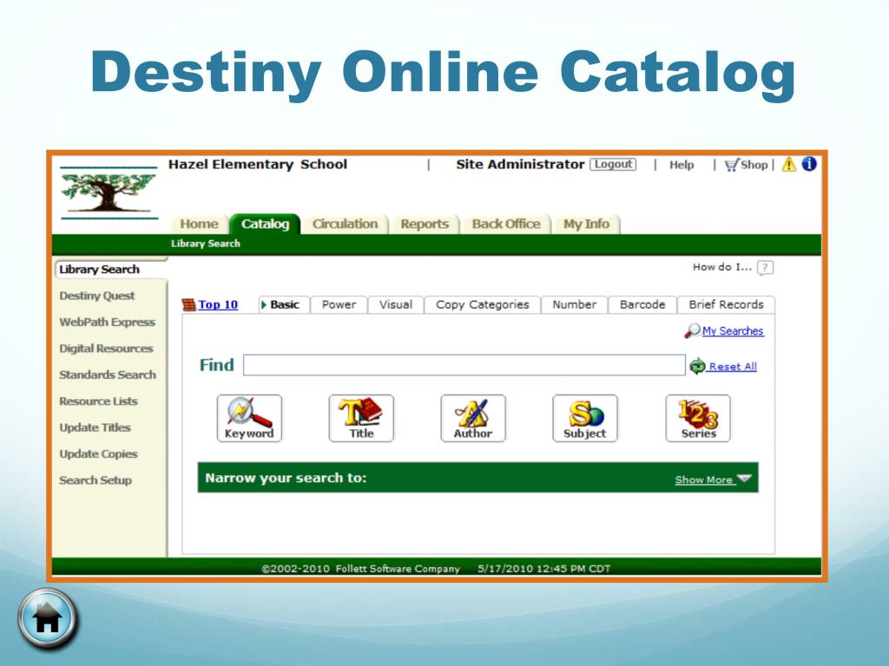Select the Visual search tab
Image resolution: width=889 pixels, height=666 pixels.
[x=396, y=304]
